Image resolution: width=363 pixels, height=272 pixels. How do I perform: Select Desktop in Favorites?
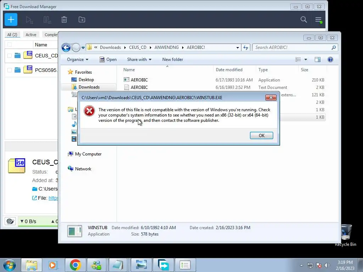click(x=86, y=80)
